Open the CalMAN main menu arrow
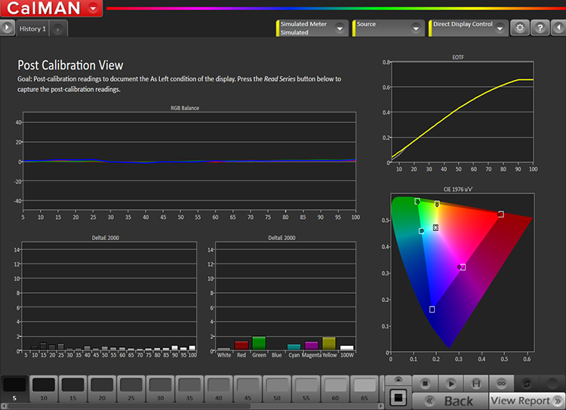 pyautogui.click(x=92, y=8)
